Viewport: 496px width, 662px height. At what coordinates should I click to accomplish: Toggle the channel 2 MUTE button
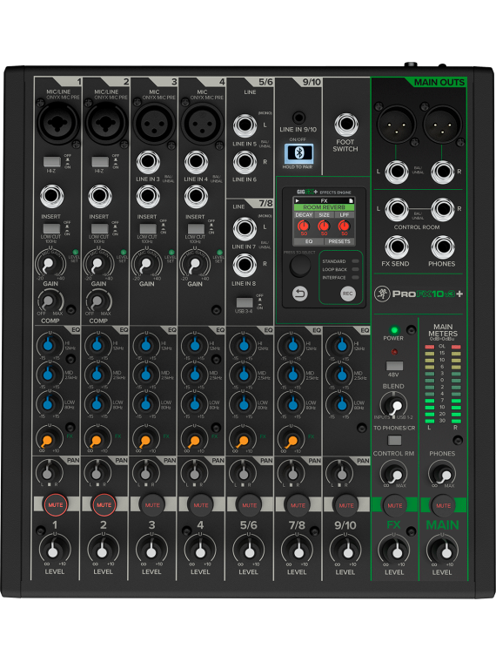coord(104,505)
